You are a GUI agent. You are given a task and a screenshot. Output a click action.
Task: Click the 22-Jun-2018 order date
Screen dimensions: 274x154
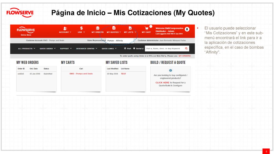point(35,74)
